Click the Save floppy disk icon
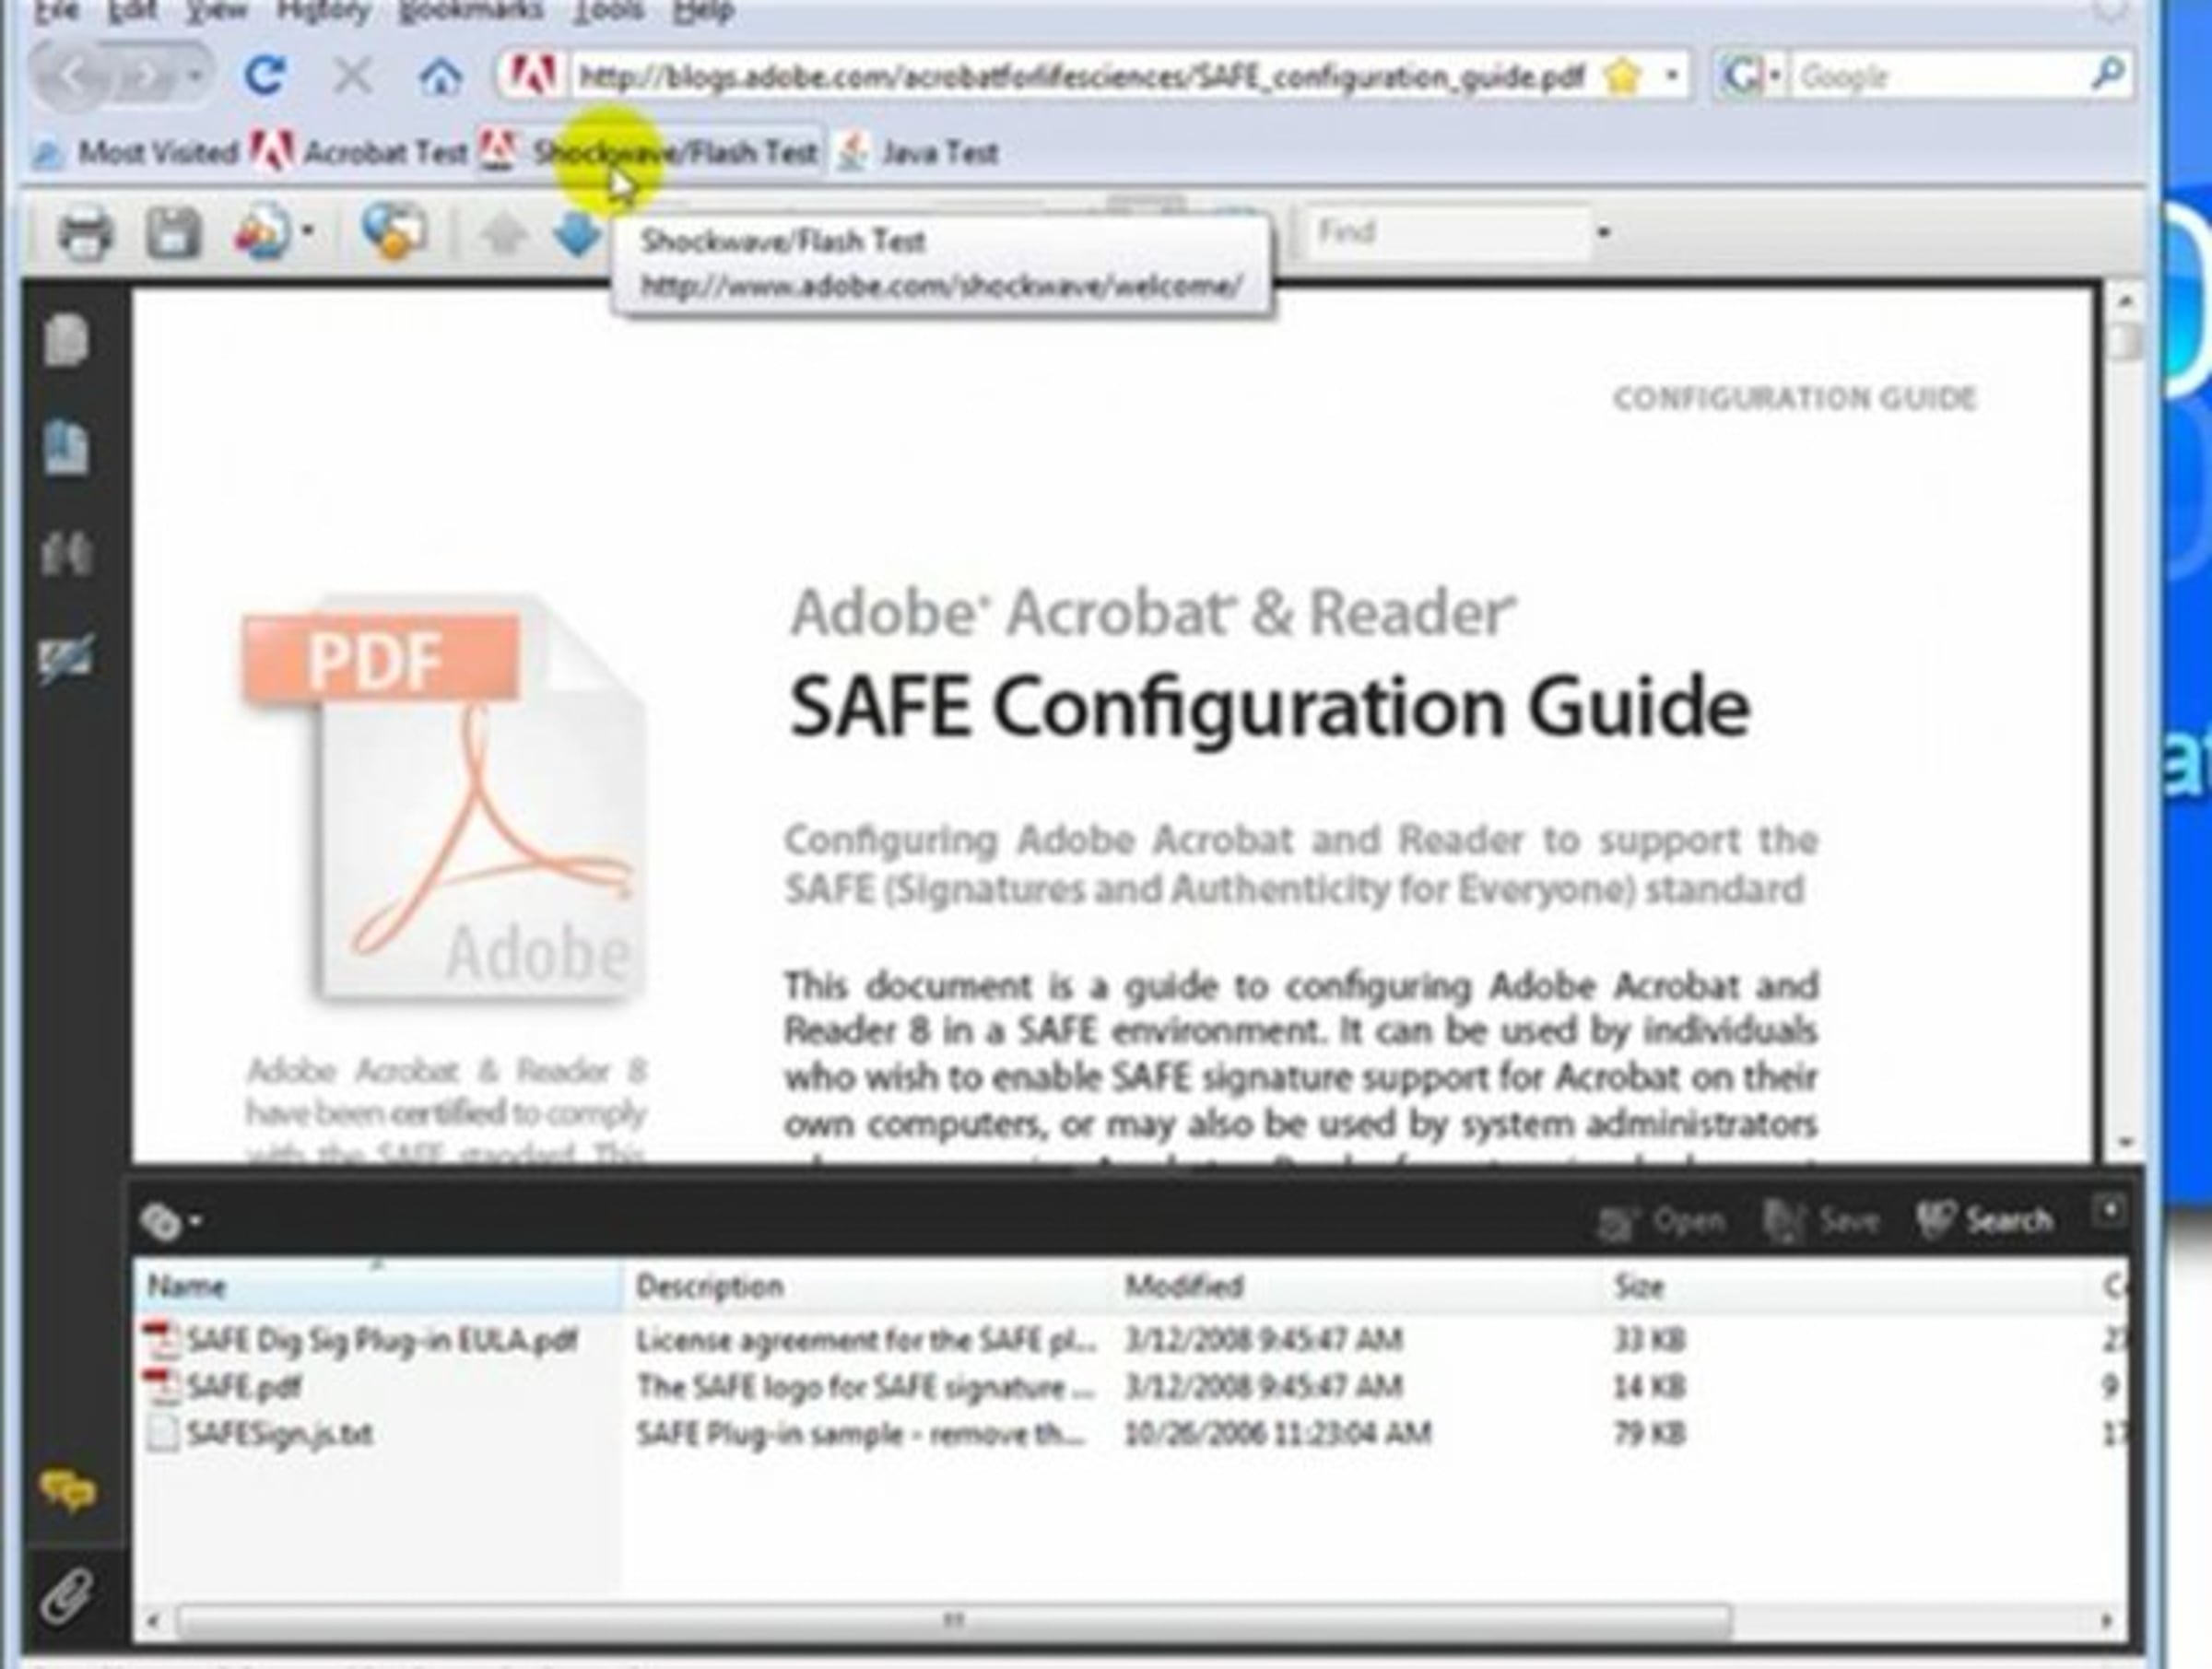The height and width of the screenshot is (1669, 2212). click(x=173, y=235)
